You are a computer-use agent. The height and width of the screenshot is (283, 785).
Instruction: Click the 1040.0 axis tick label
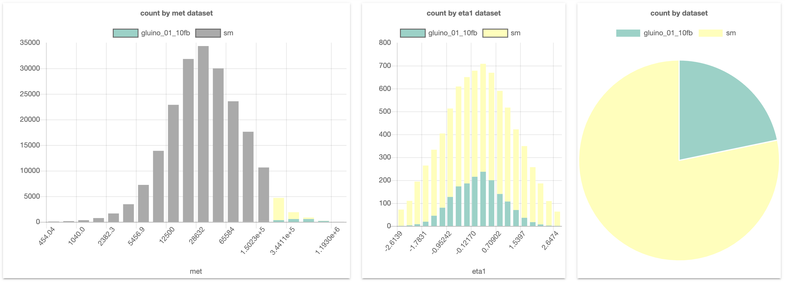click(76, 236)
